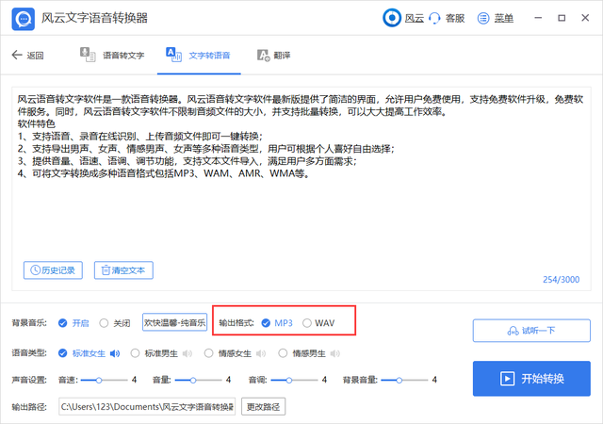Click the 开始转换 start conversion button
Viewport: 603px width, 424px height.
(530, 379)
